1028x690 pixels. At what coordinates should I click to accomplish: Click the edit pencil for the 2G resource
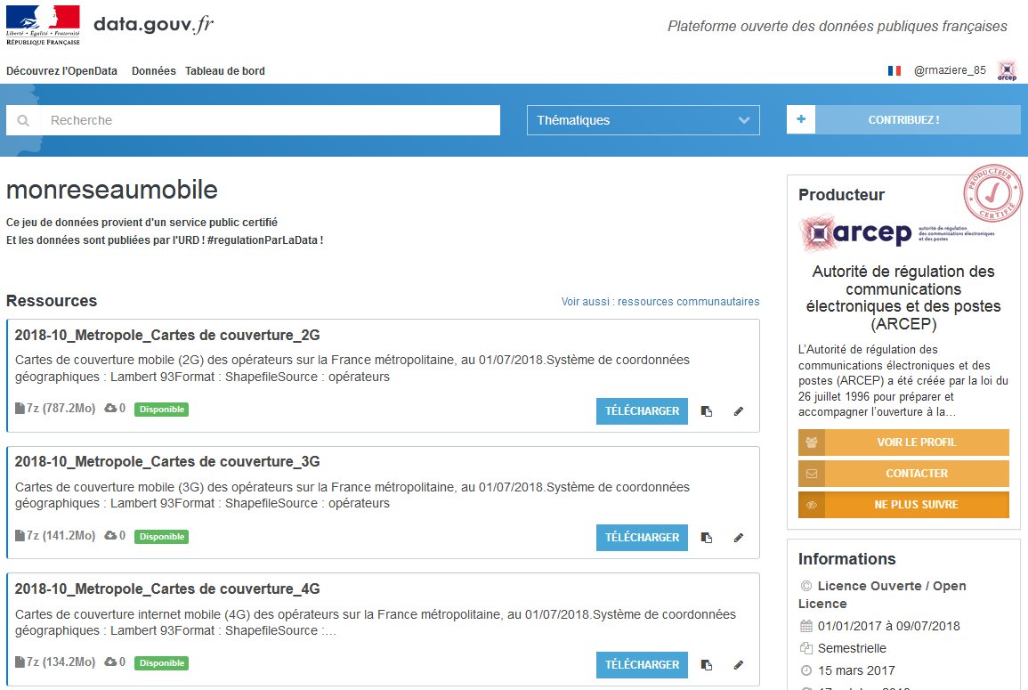[738, 411]
